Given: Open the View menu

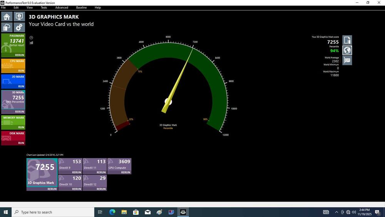Looking at the screenshot, I should click(x=30, y=8).
